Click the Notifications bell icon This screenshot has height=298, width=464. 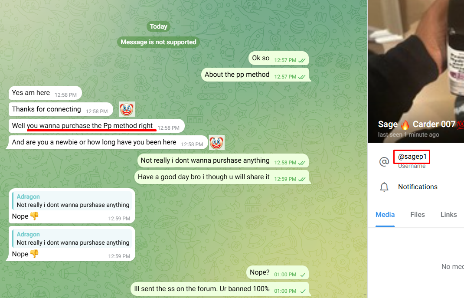(384, 187)
